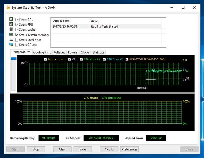Toggle CPU Core #1 graph checkbox
Viewport: 204px width, 158px height.
82,59
